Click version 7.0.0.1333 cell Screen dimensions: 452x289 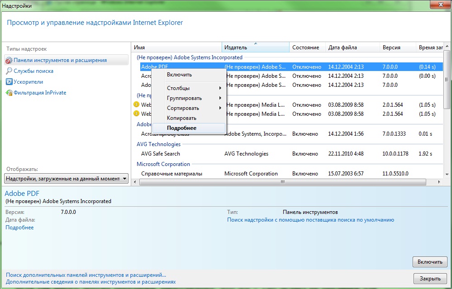394,134
